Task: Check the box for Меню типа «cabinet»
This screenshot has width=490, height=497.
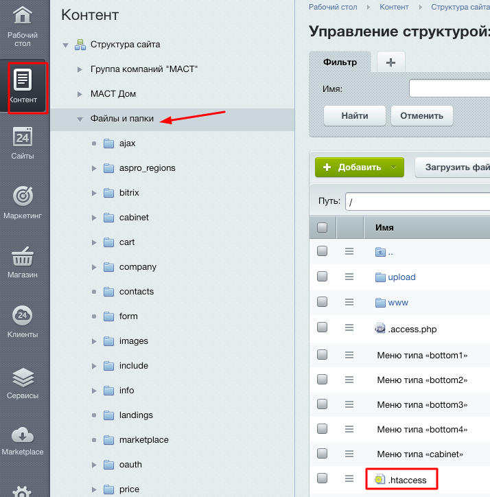Action: click(x=323, y=453)
